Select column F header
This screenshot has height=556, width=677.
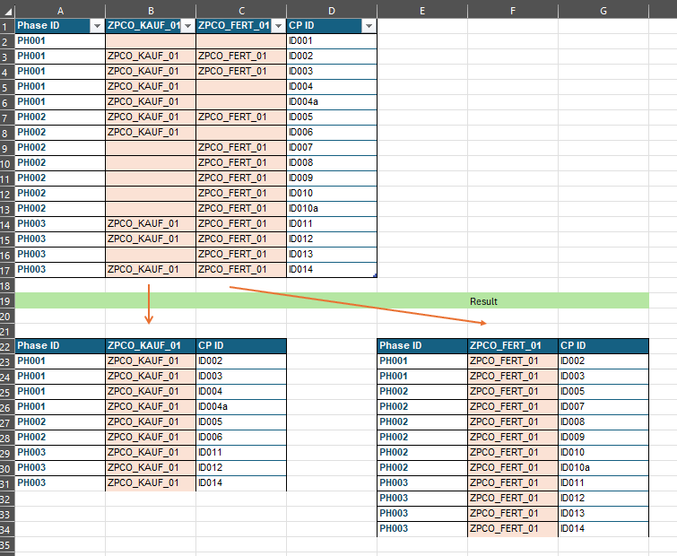click(513, 11)
